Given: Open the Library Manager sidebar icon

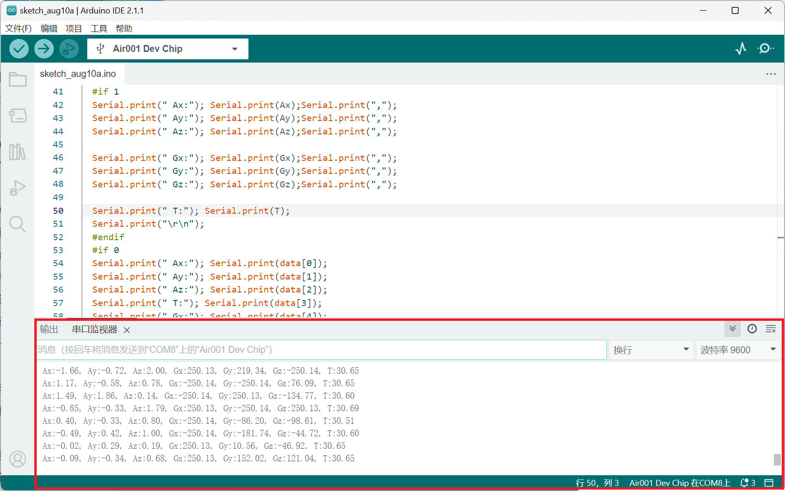Looking at the screenshot, I should [x=18, y=152].
